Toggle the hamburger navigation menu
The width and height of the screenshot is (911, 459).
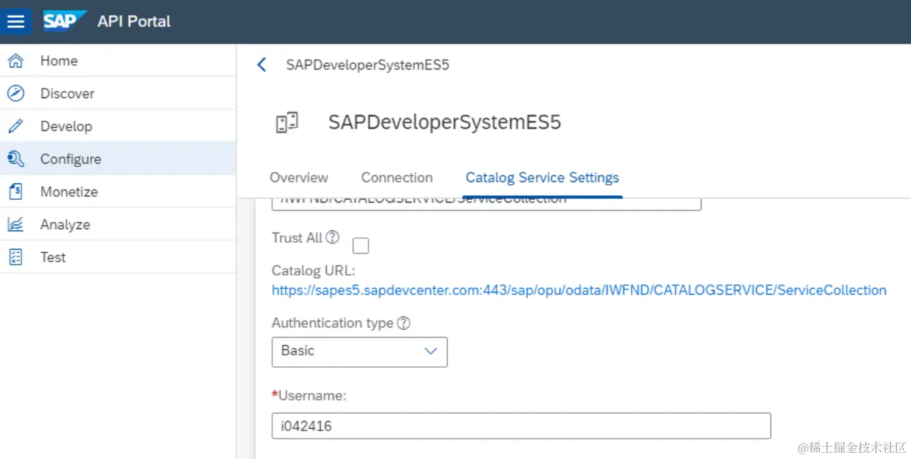[x=16, y=21]
